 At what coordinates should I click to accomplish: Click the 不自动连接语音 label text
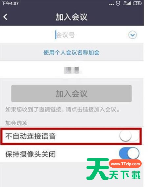coord(30,136)
